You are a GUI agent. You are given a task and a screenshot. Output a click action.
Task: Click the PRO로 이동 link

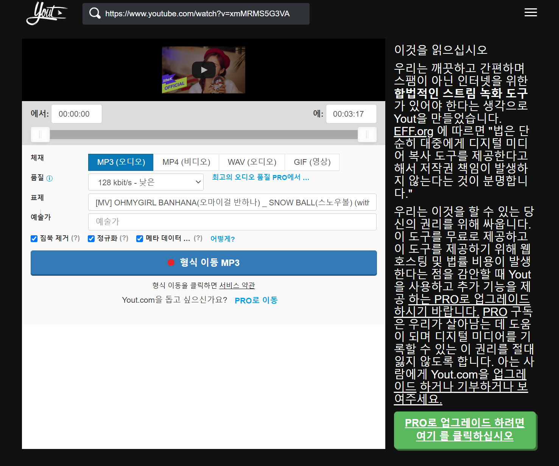(x=256, y=300)
